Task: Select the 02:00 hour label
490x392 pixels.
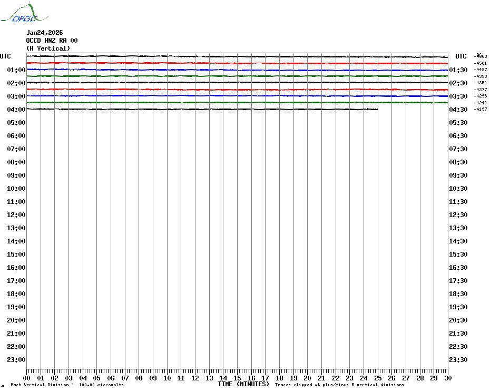Action: [16, 83]
